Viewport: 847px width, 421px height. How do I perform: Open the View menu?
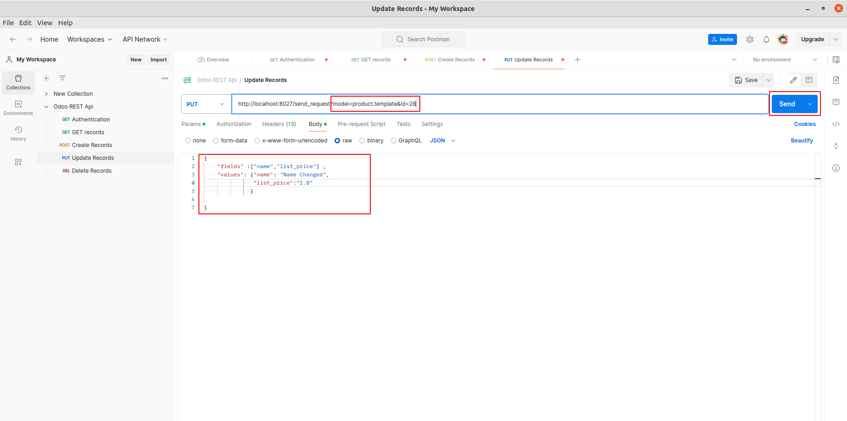[x=44, y=23]
